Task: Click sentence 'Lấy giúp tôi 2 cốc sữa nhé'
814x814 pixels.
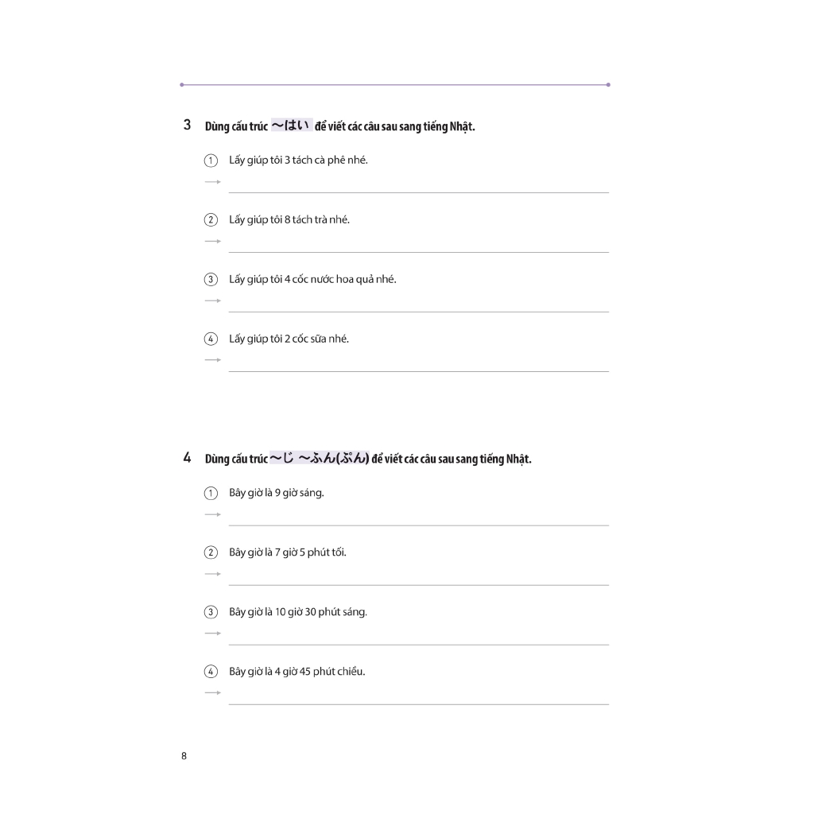Action: tap(289, 339)
